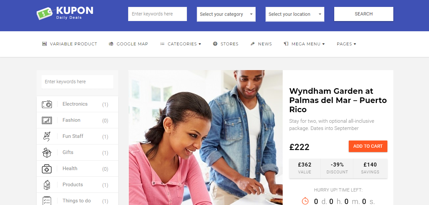Image resolution: width=429 pixels, height=205 pixels.
Task: Click the orange countdown clock icon
Action: [x=305, y=201]
